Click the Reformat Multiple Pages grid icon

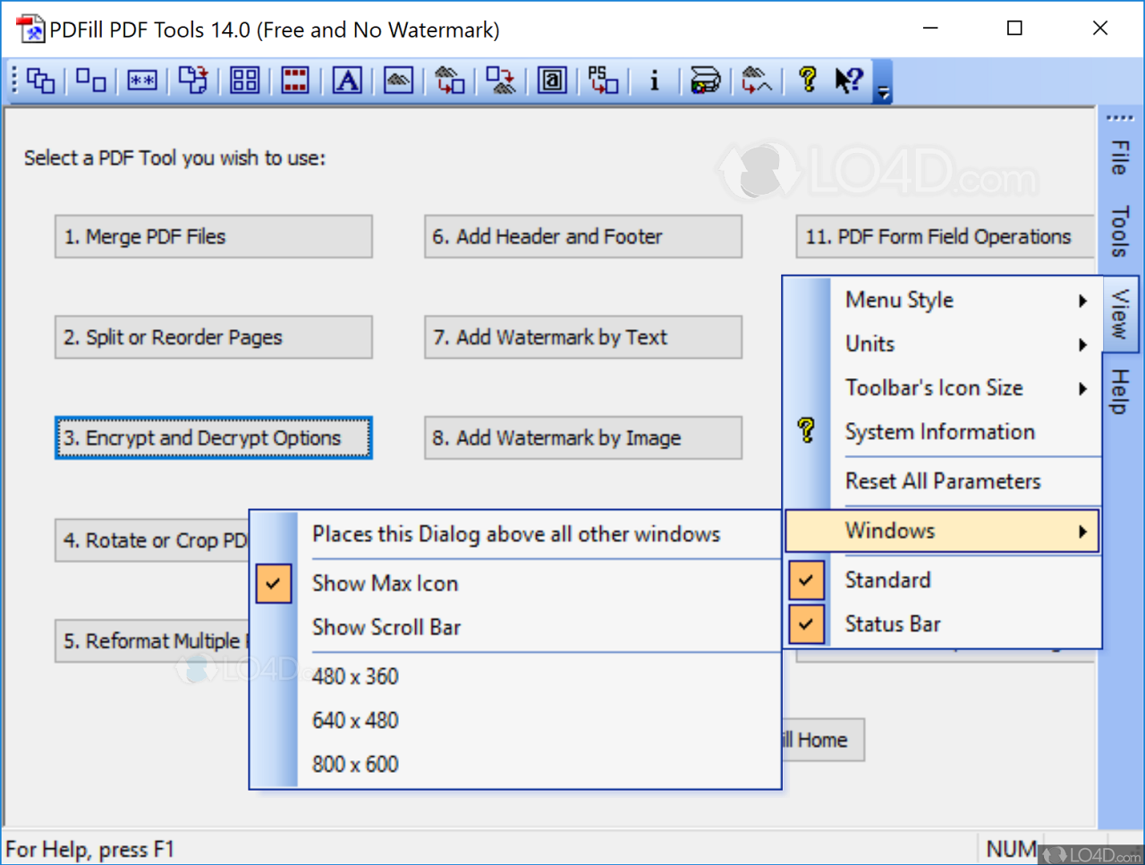(x=244, y=81)
